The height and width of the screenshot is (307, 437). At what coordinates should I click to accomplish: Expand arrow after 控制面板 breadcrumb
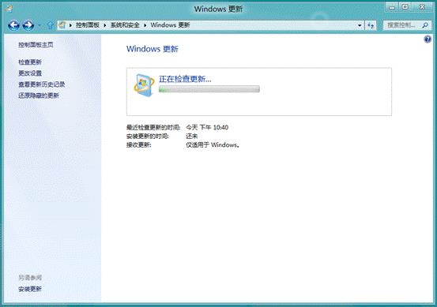[x=105, y=25]
